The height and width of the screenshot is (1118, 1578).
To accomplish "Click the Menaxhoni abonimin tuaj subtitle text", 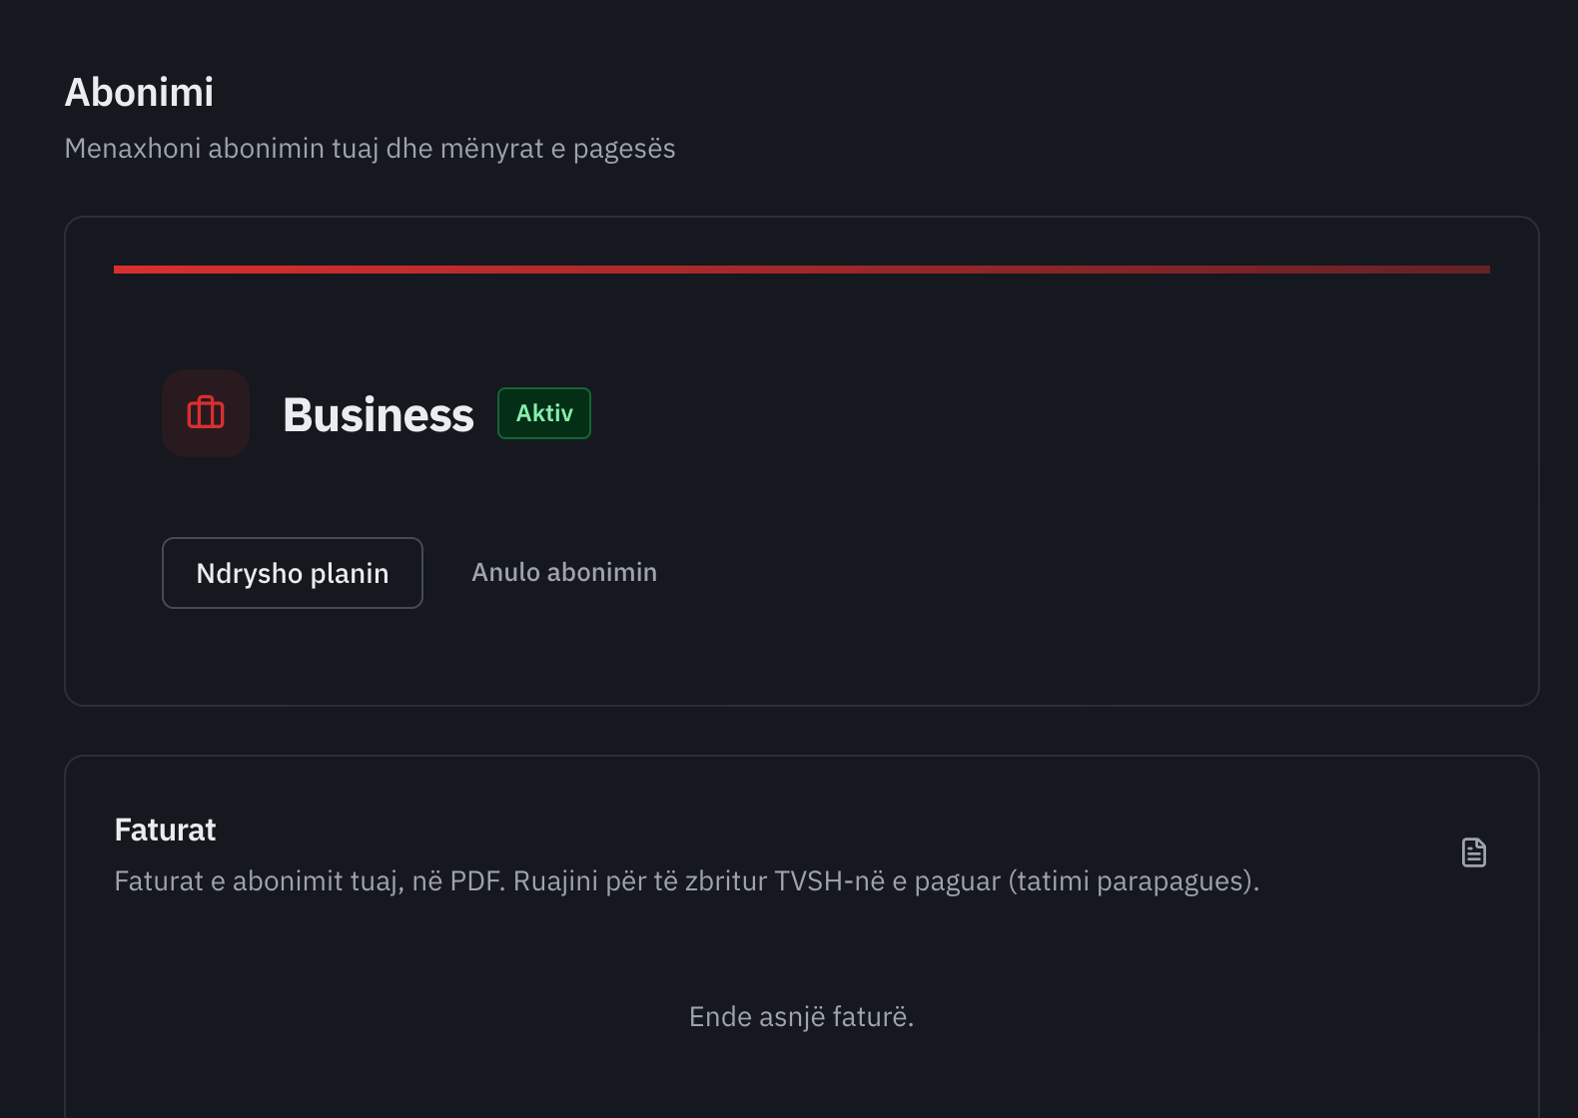I will coord(370,148).
